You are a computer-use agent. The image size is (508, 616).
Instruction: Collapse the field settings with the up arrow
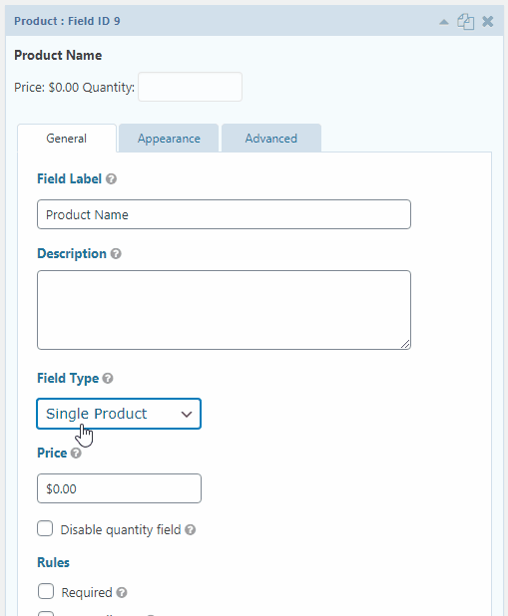point(443,22)
